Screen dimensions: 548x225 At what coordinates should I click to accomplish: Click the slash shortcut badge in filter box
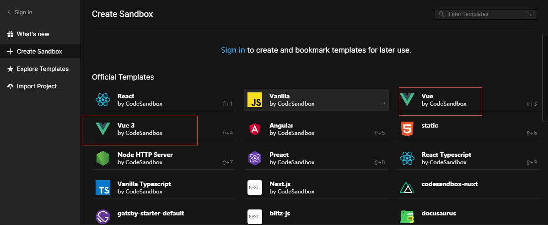(531, 14)
